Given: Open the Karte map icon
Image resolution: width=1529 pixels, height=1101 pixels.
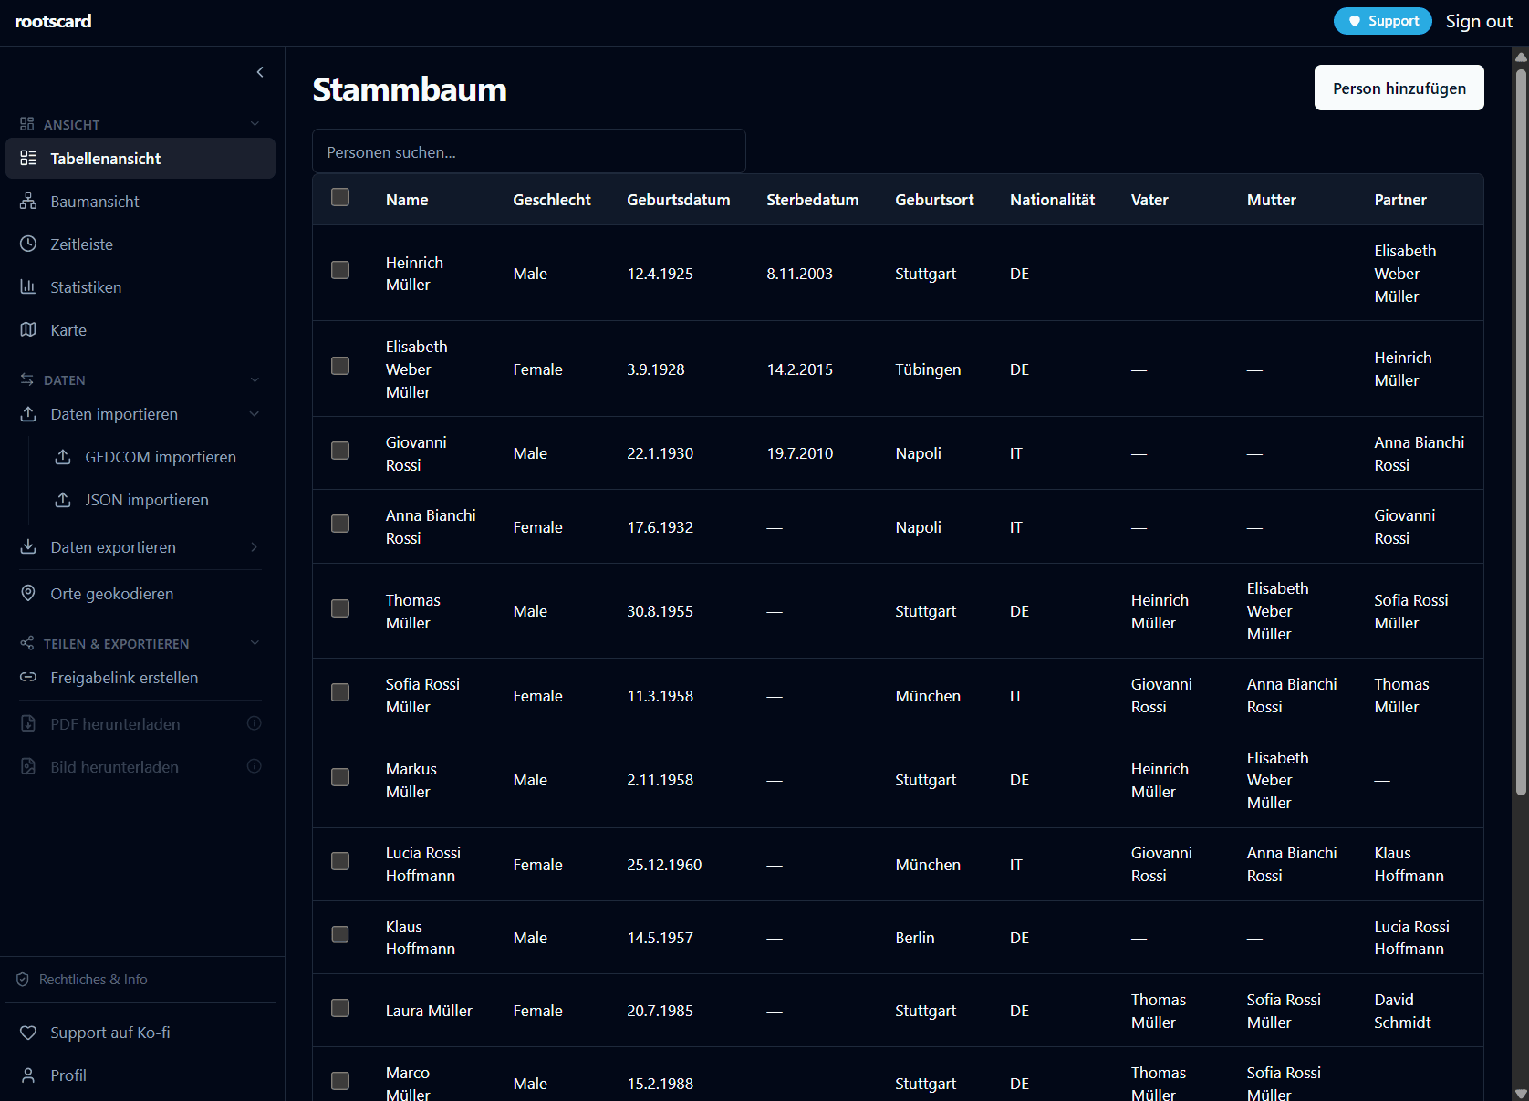Looking at the screenshot, I should 28,330.
